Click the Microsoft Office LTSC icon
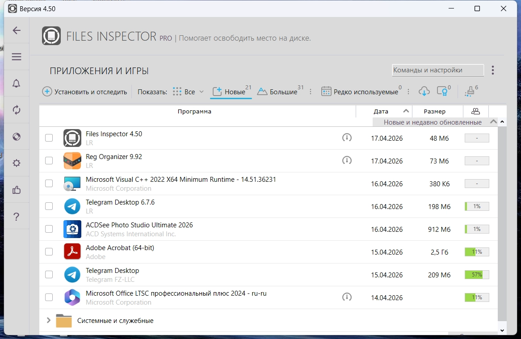This screenshot has width=521, height=339. [x=72, y=297]
